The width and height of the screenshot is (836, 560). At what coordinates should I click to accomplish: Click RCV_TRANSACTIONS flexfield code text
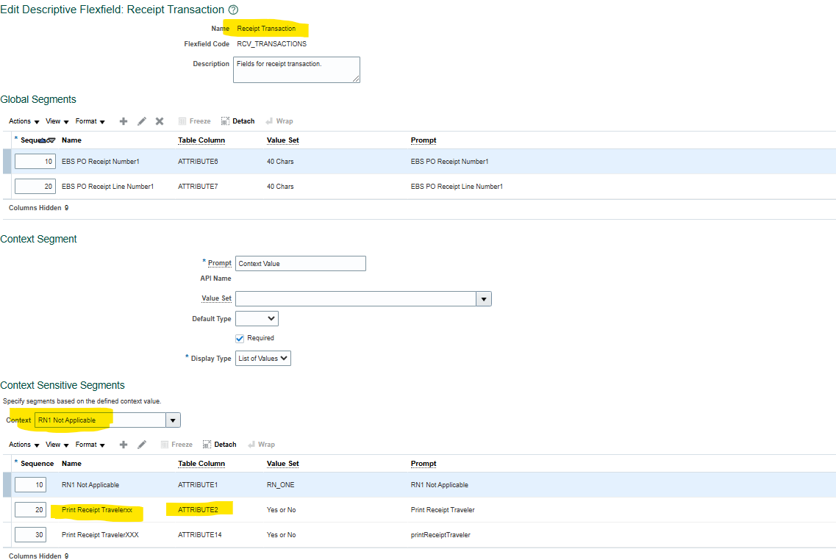(272, 44)
